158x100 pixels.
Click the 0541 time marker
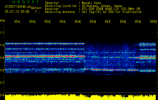(x=17, y=21)
